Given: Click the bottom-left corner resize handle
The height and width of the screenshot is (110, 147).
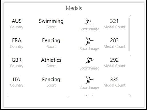Looking at the screenshot, I should (8, 95).
